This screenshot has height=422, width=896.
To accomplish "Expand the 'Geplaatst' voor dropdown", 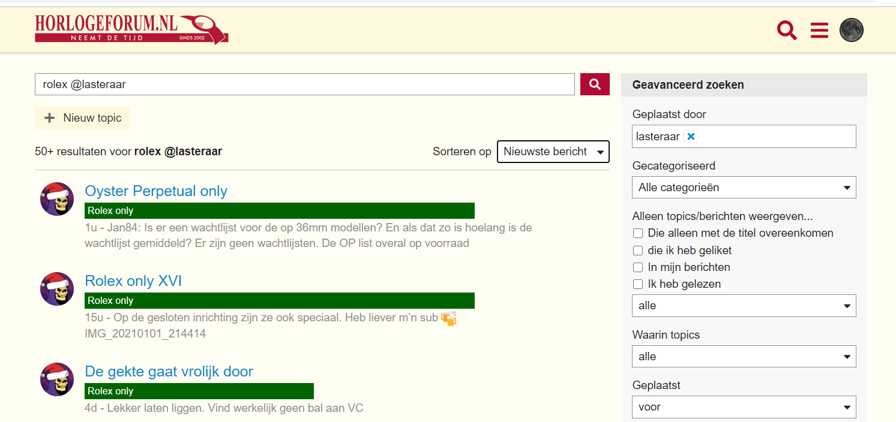I will click(x=744, y=407).
